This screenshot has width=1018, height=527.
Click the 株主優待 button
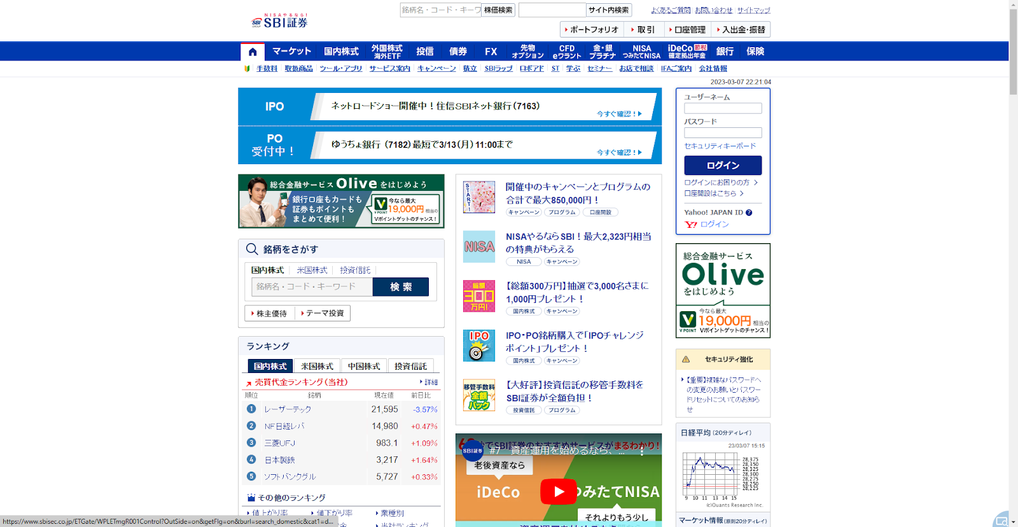coord(269,313)
